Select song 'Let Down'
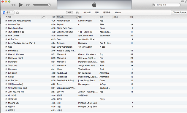This screenshot has width=187, height=113. pos(12,73)
